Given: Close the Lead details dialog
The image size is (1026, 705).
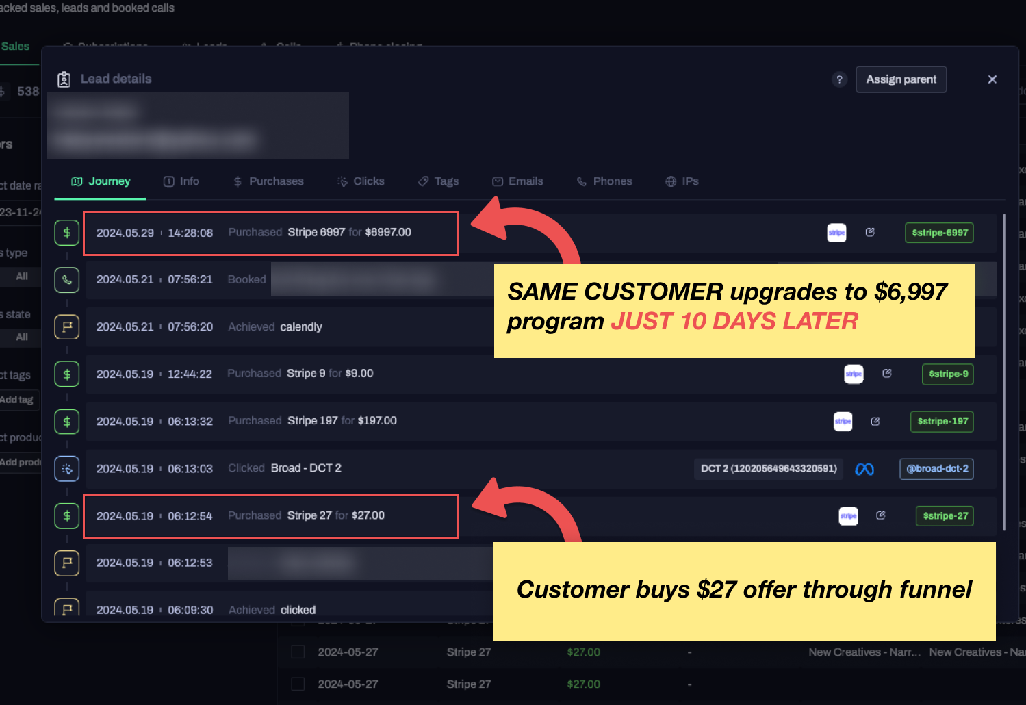Looking at the screenshot, I should (992, 79).
